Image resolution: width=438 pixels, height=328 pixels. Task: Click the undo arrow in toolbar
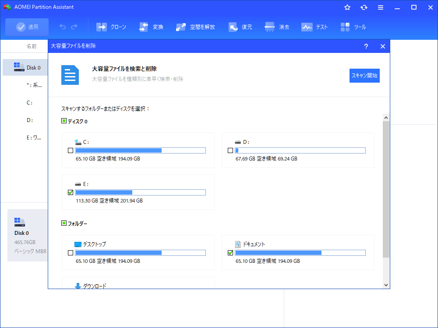pyautogui.click(x=63, y=27)
